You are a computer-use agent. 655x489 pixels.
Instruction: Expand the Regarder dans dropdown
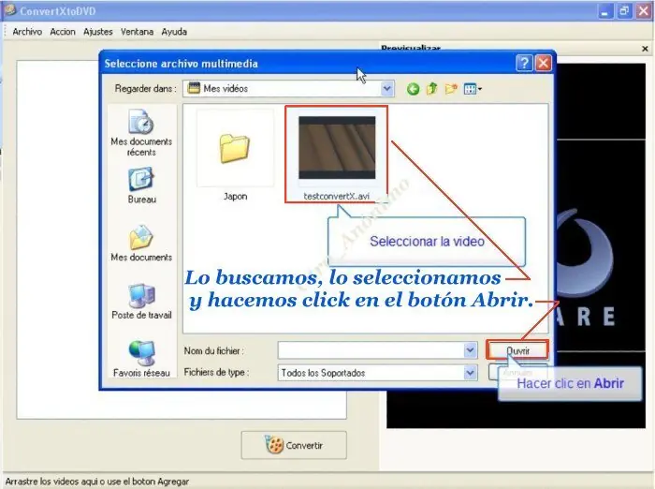(386, 89)
